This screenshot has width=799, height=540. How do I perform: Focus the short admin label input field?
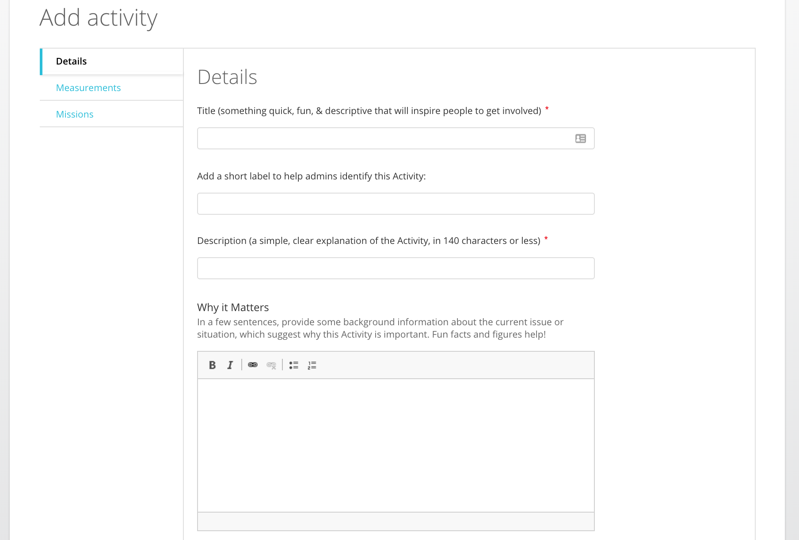(x=396, y=204)
